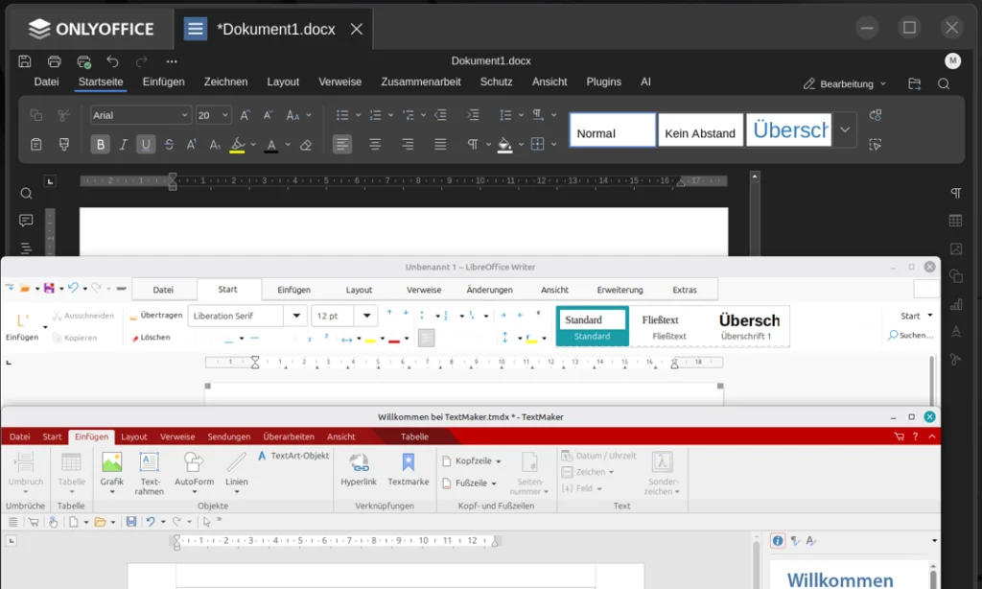Image resolution: width=982 pixels, height=589 pixels.
Task: Open table settings in ONLYOFFICE right sidebar
Action: click(x=956, y=221)
